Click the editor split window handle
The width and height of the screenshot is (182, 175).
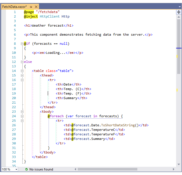179,12
